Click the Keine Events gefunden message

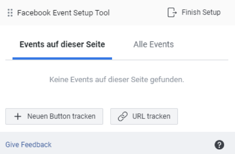[x=117, y=79]
